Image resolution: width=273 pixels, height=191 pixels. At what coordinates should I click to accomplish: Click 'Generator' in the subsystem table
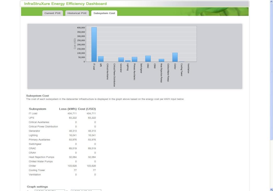[34, 131]
